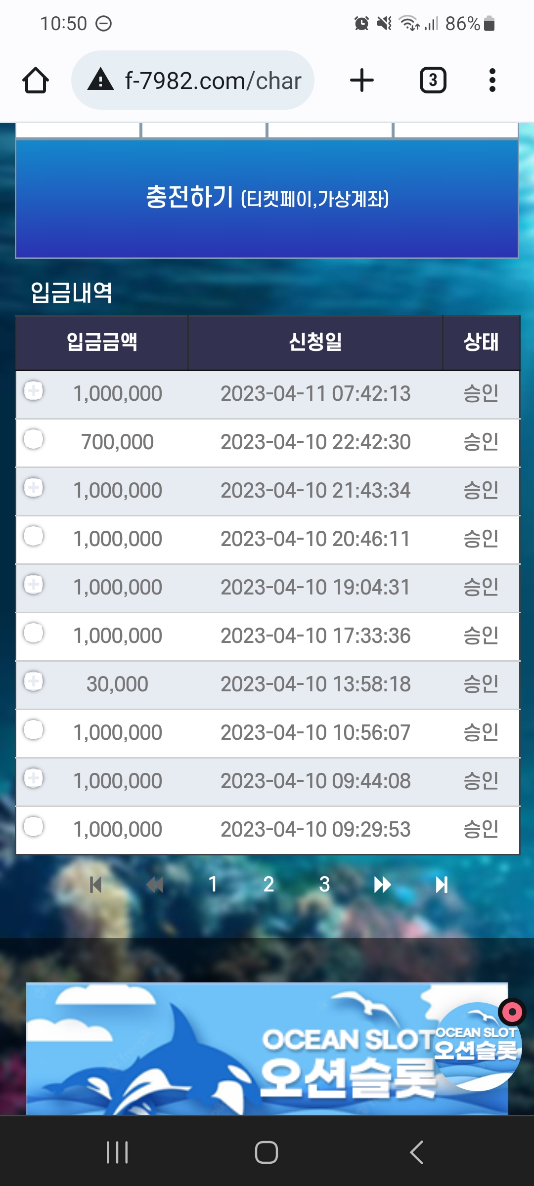Screen dimensions: 534x1186
Task: Expand the 30,000 deposit row
Action: tap(34, 681)
